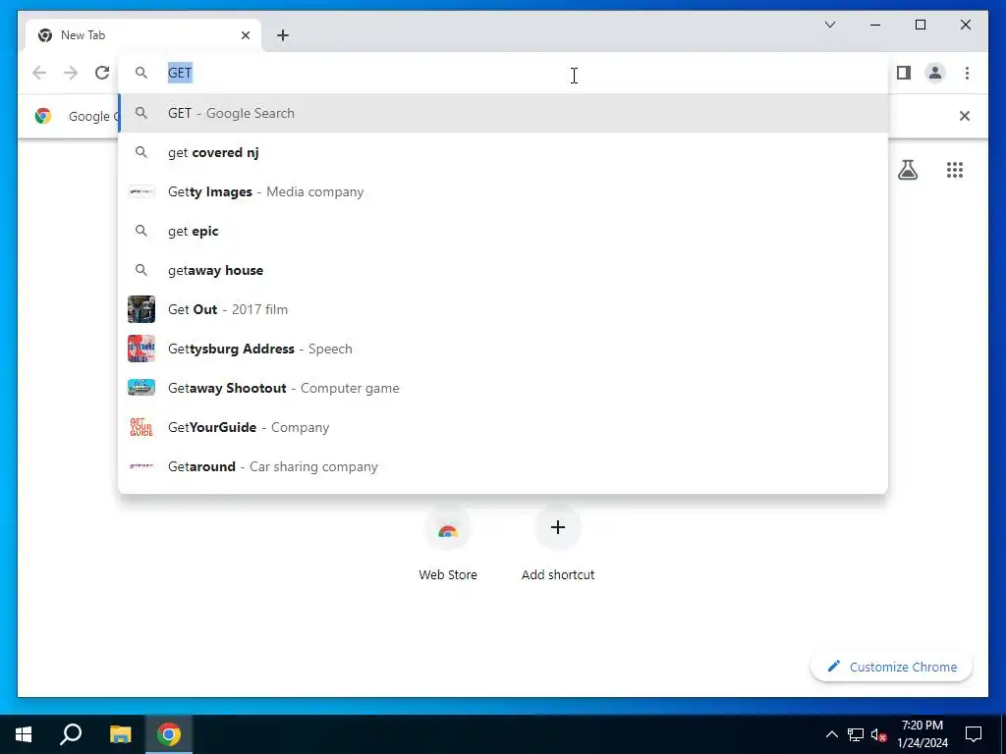Expand the tab search chevron

point(829,25)
